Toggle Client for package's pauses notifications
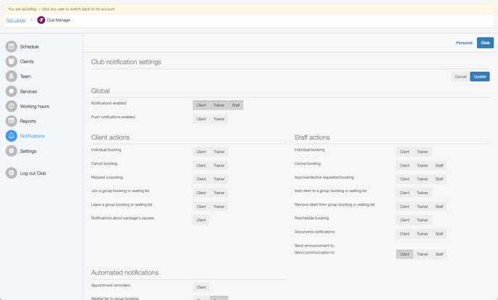Image resolution: width=498 pixels, height=300 pixels. [x=201, y=220]
